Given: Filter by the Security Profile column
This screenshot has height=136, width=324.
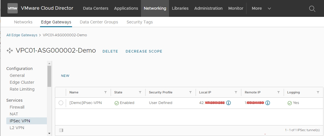Looking at the screenshot, I should tap(190, 92).
